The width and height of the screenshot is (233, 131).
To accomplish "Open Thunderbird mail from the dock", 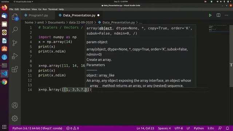I will tap(4, 16).
